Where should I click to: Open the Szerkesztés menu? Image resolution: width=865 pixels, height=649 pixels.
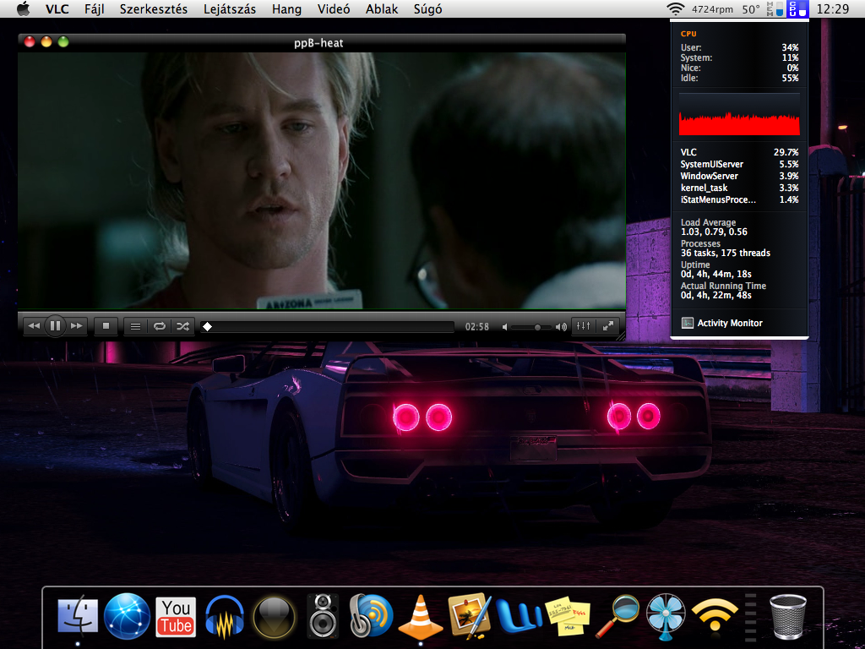(154, 8)
